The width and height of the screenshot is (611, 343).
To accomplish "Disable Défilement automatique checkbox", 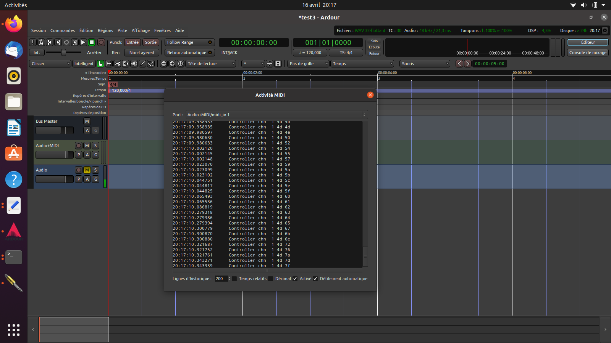I will 315,279.
